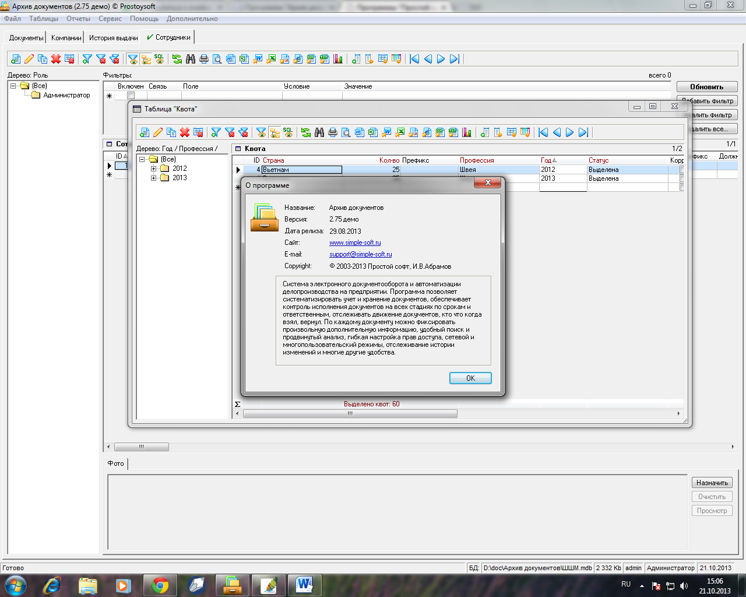Click SQL filter icon in Квота toolbar
The image size is (746, 597).
[288, 132]
